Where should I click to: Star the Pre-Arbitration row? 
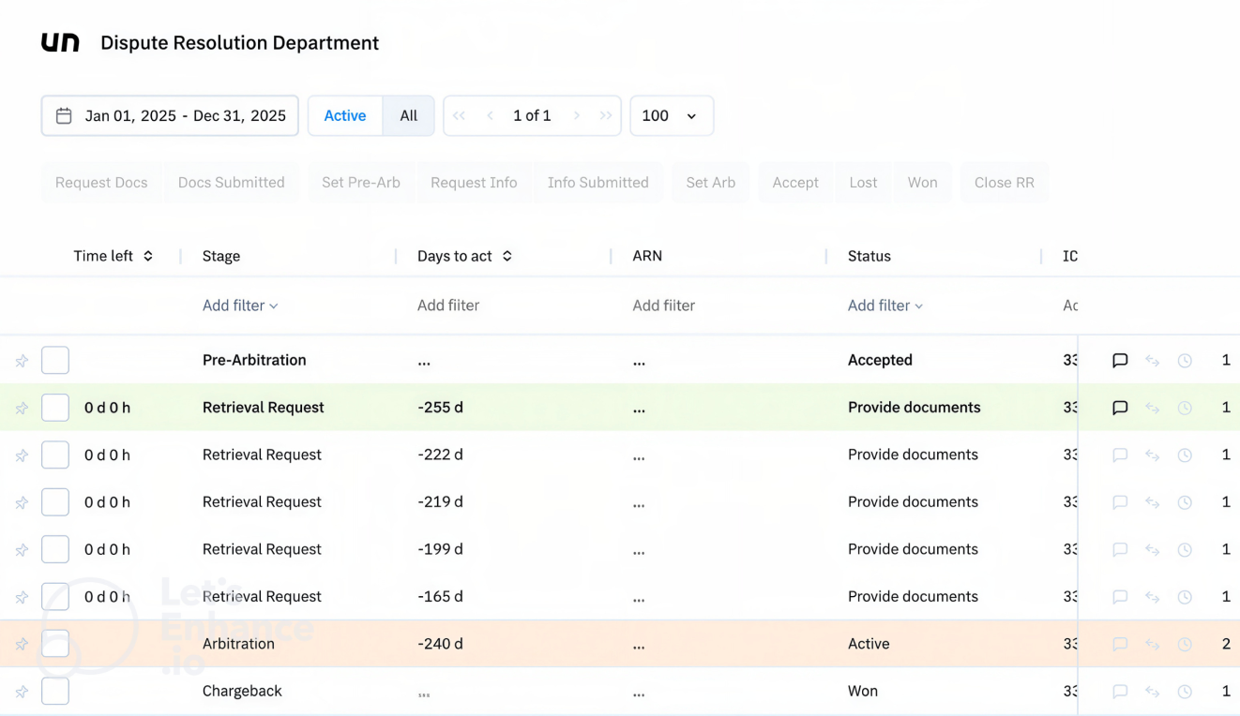point(22,361)
